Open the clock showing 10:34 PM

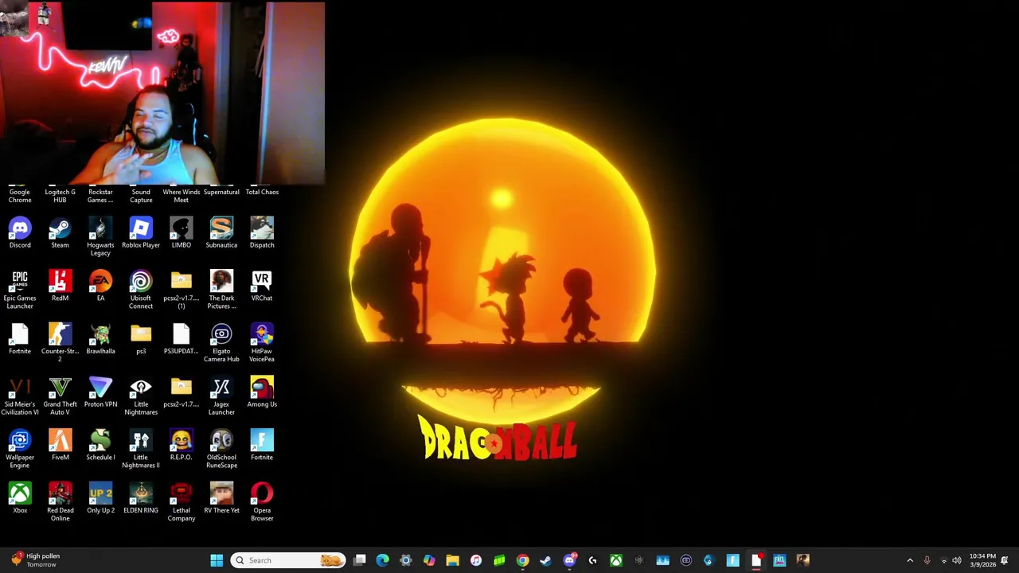coord(982,560)
